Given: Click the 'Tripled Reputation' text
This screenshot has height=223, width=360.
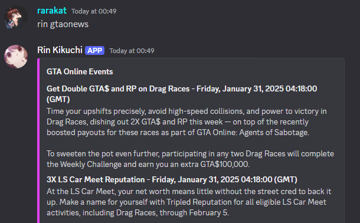Looking at the screenshot, I should [199, 202].
